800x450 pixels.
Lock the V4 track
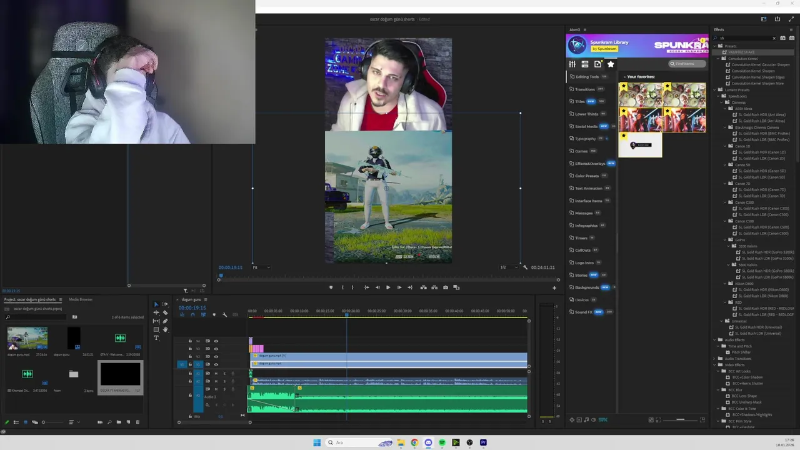[190, 341]
